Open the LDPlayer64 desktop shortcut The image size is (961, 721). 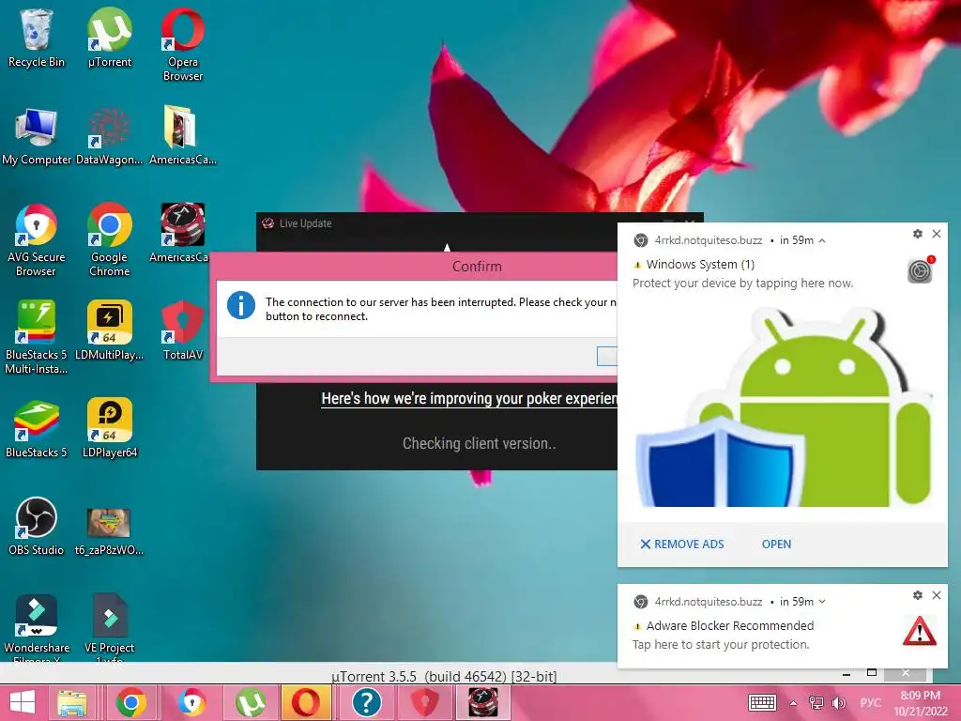pyautogui.click(x=110, y=428)
